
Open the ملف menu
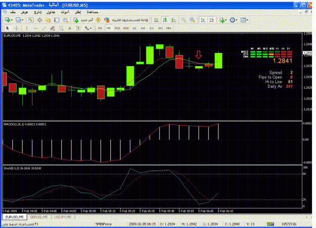(x=13, y=12)
